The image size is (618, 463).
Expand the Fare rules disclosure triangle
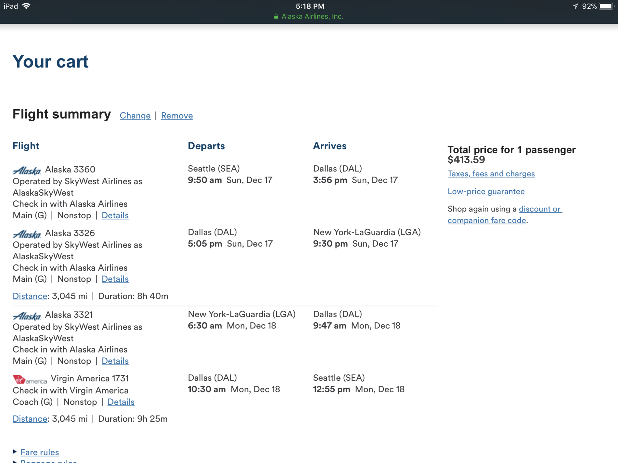tap(15, 452)
